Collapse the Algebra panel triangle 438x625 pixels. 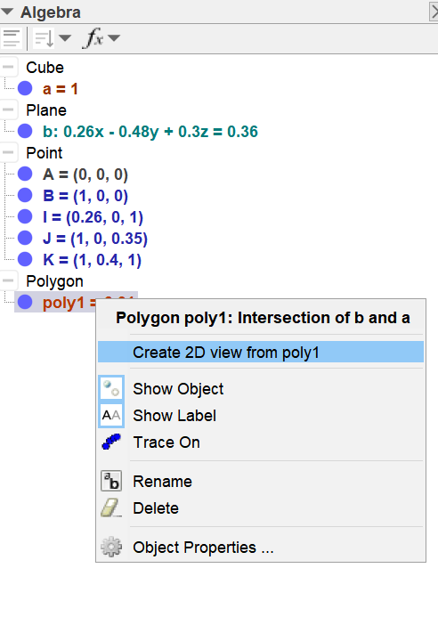click(7, 12)
